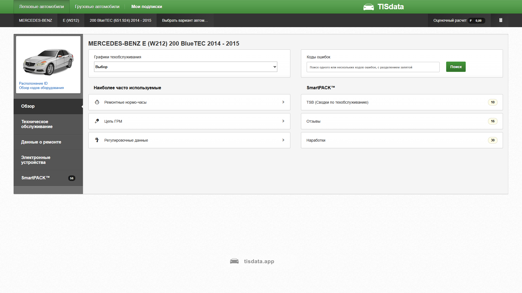
Task: Click the 56 badge on SmartPACK sidebar
Action: click(x=72, y=178)
